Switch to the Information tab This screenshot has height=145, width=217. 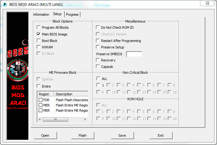pyautogui.click(x=41, y=14)
